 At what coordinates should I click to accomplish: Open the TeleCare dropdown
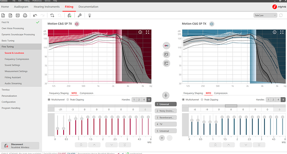point(265,15)
